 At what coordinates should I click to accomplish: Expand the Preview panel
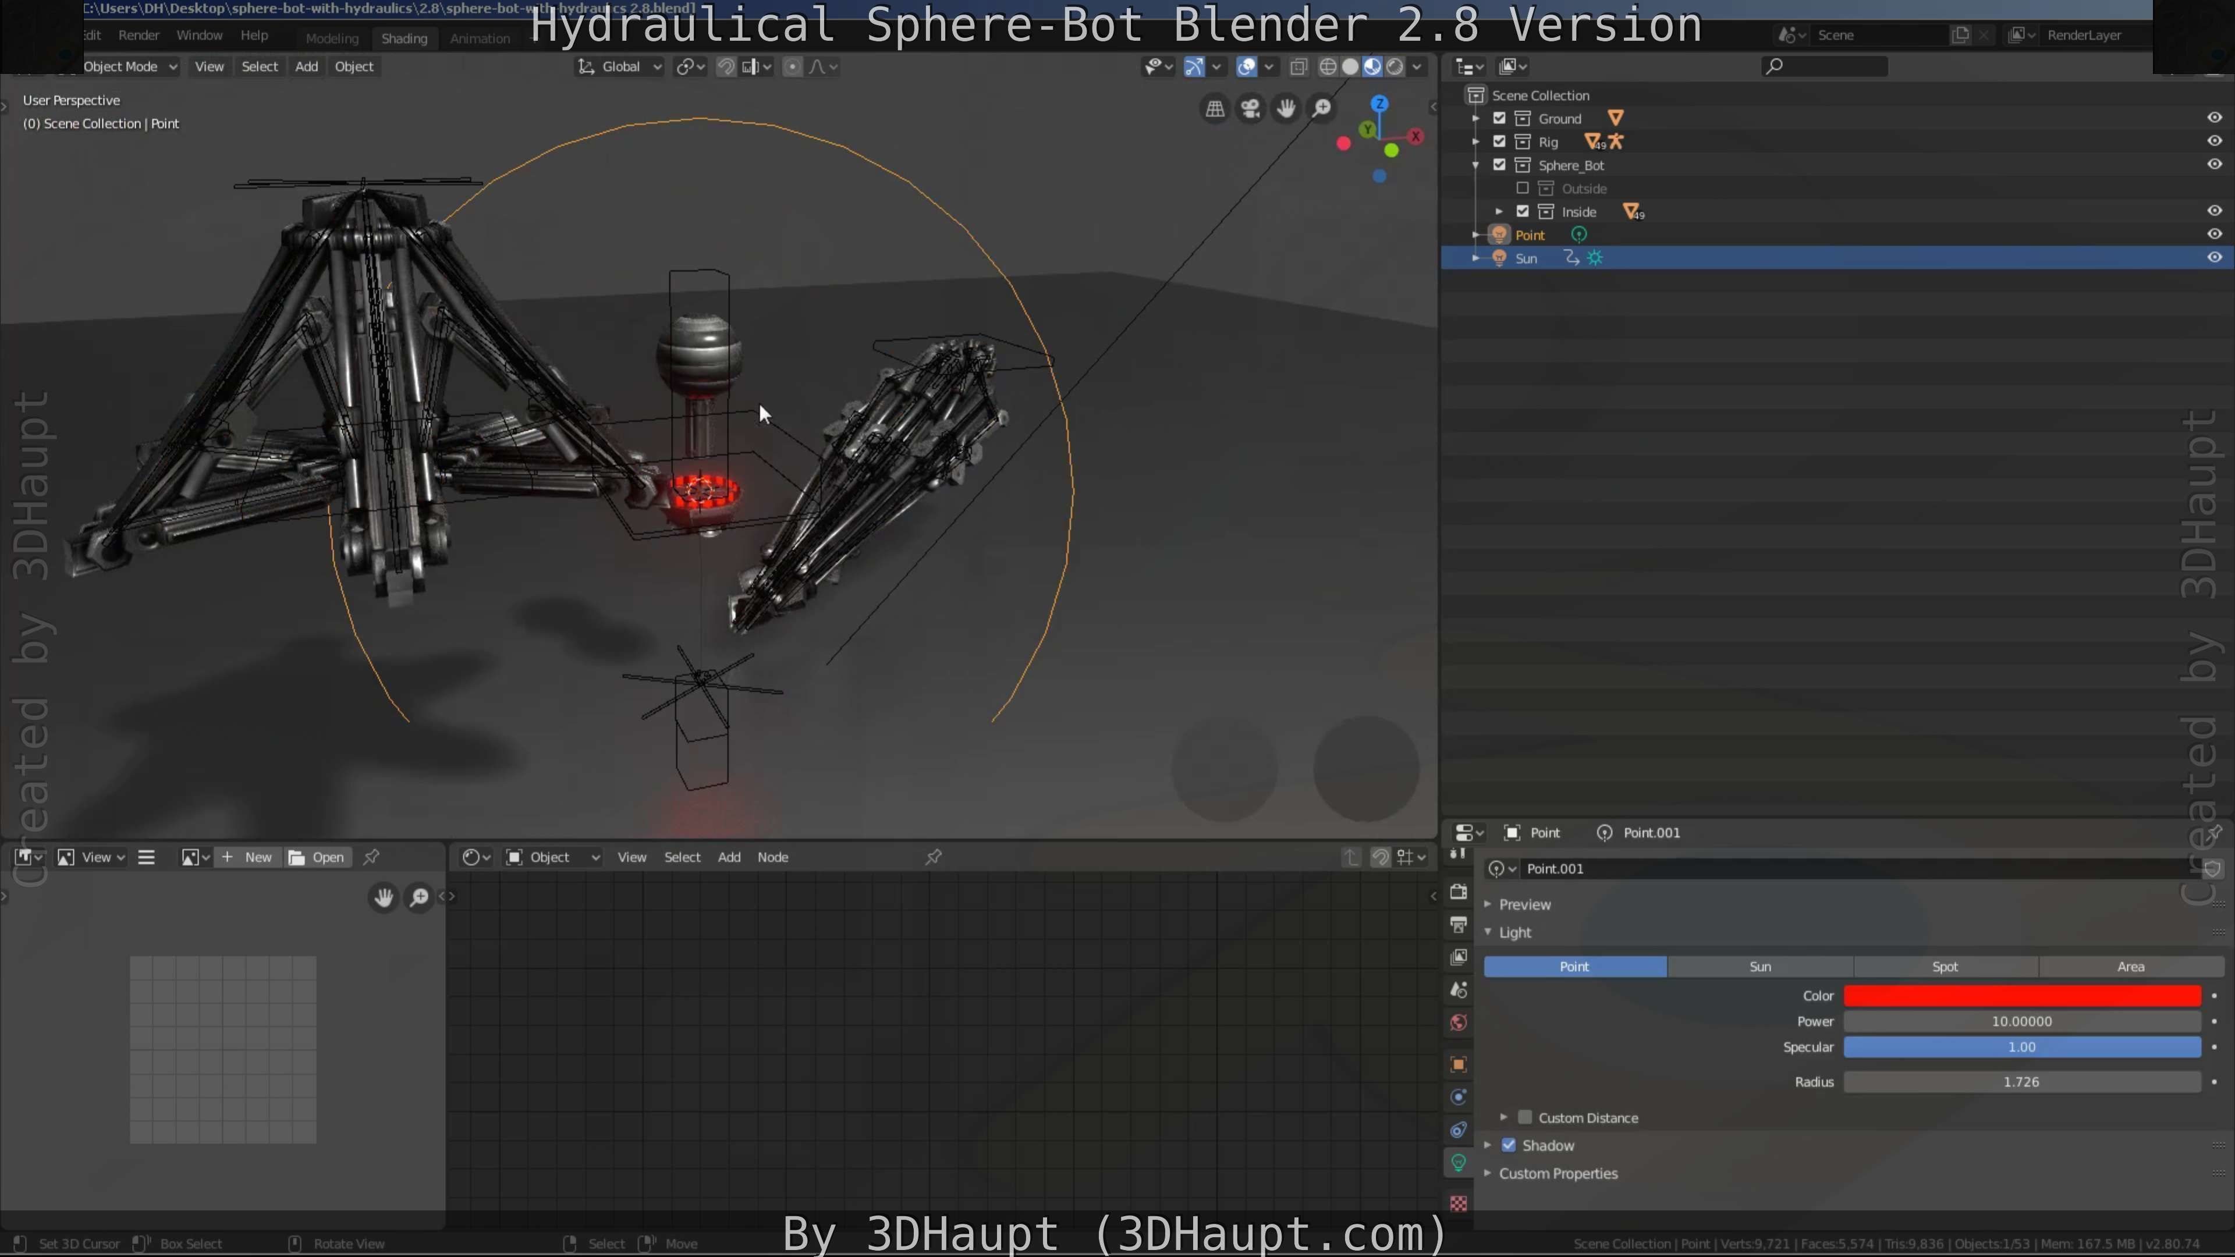1488,904
